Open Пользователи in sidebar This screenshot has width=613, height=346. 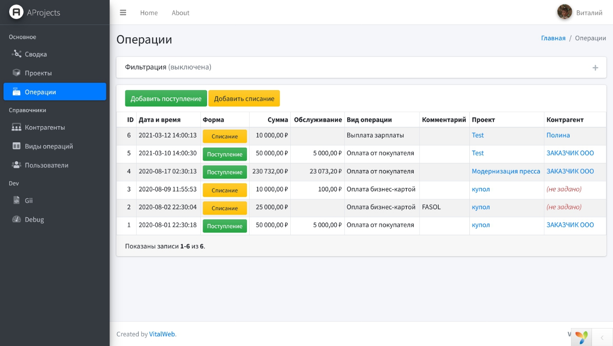coord(55,165)
